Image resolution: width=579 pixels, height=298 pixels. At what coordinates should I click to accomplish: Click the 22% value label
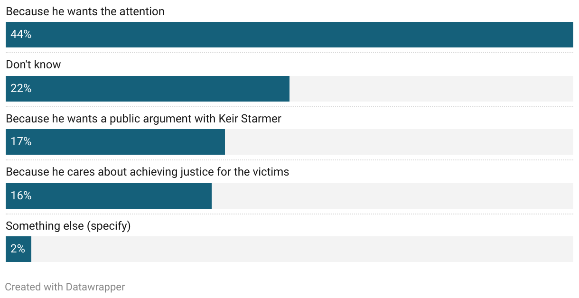point(21,88)
